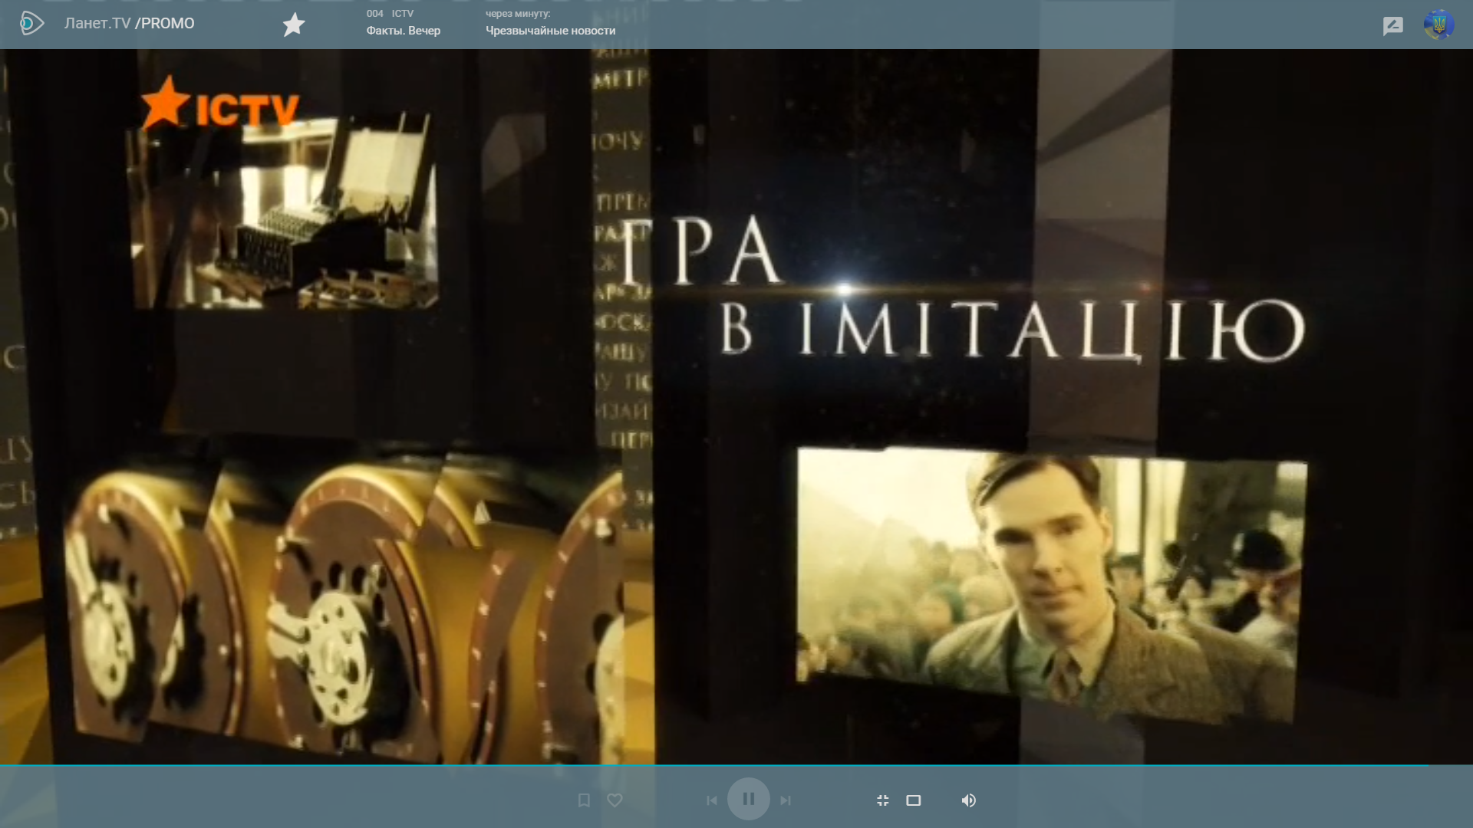
Task: Exit fullscreen with the collapse arrows icon
Action: tap(882, 800)
